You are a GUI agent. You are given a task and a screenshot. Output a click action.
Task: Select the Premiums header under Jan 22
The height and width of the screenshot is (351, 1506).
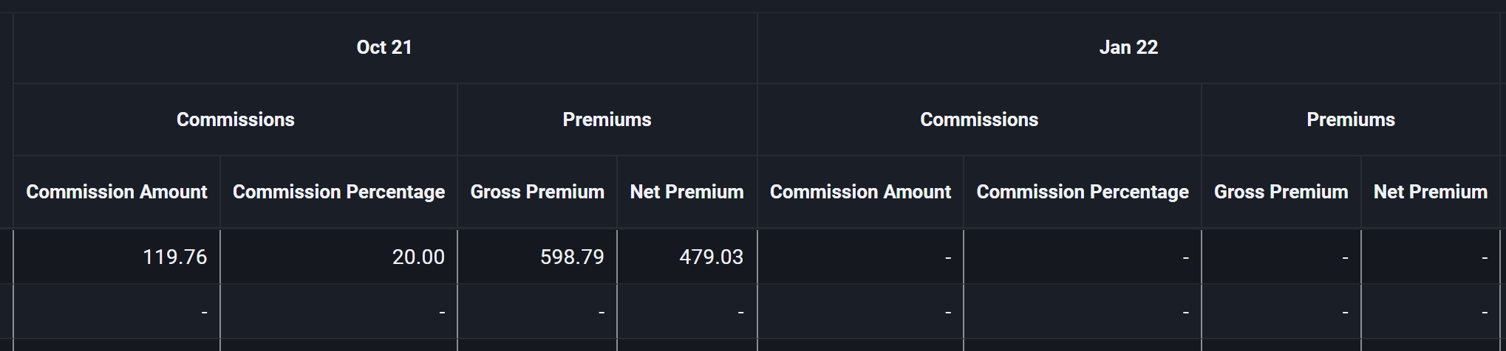tap(1351, 119)
